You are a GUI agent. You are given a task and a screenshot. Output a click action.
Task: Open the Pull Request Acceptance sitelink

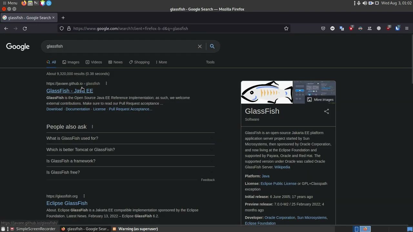point(130,109)
